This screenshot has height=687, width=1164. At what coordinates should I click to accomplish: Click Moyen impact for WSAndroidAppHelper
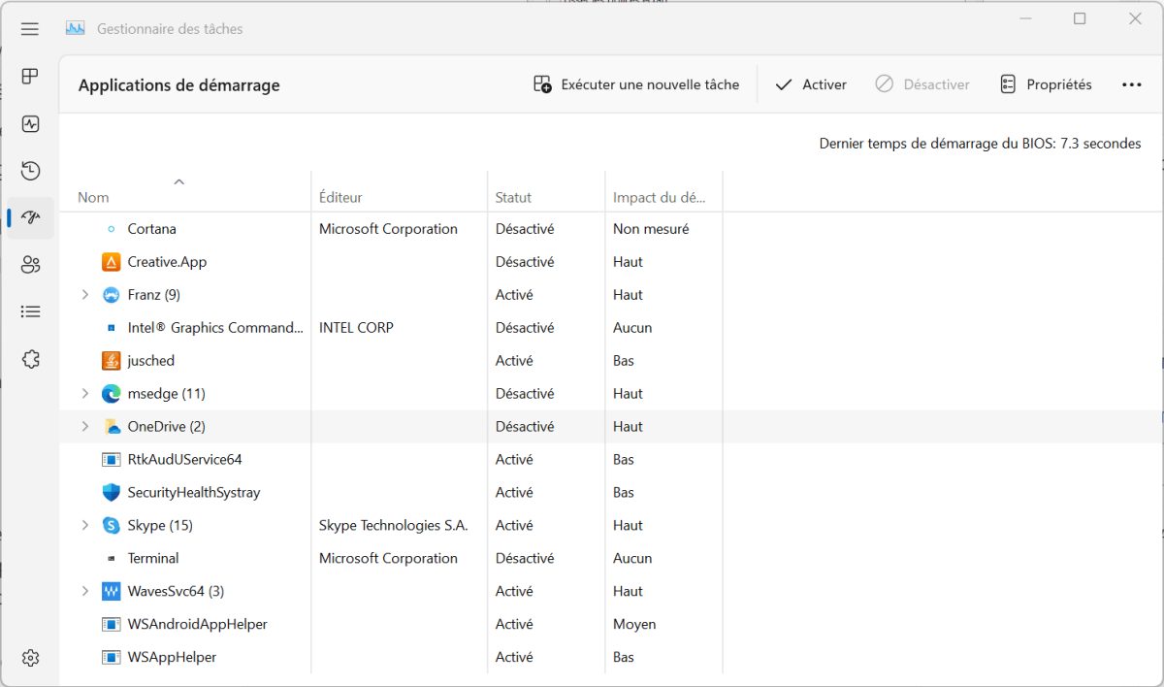634,625
